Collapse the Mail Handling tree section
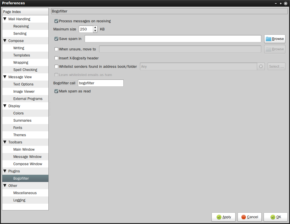The width and height of the screenshot is (290, 224). click(x=5, y=19)
